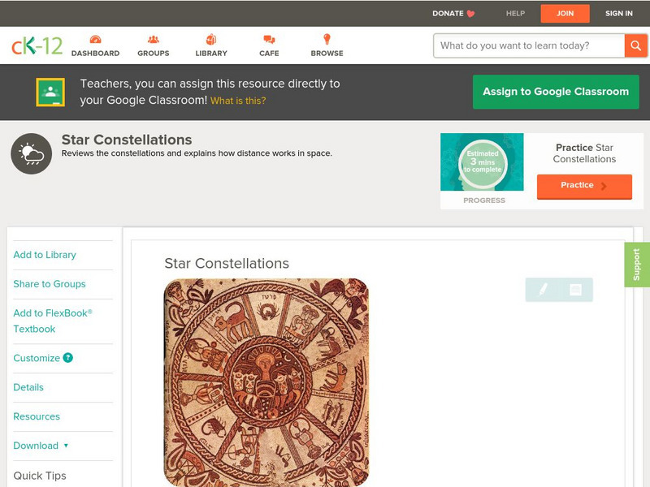Open the Groups icon
650x487 pixels.
point(153,40)
